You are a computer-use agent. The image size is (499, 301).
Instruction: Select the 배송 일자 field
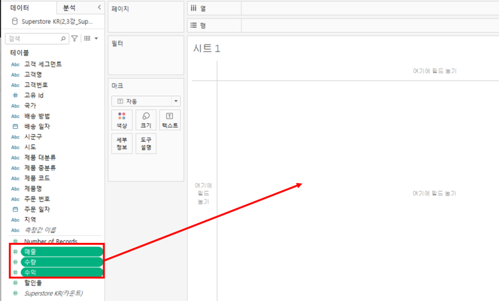(x=37, y=126)
